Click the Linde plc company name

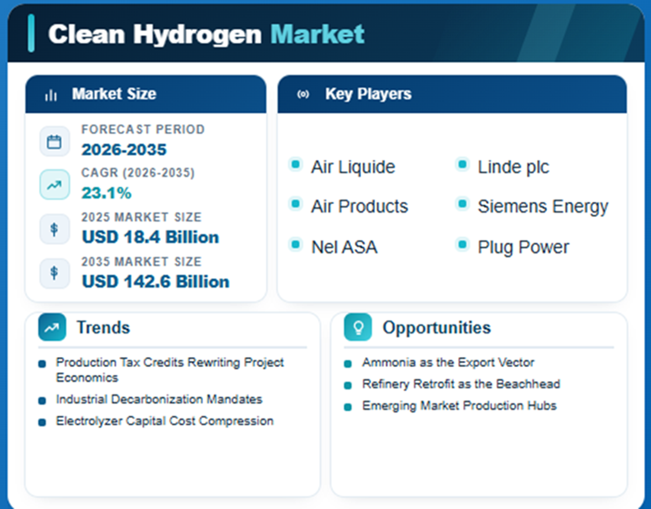[513, 167]
